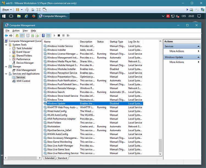Sort services by Name column header

point(61,42)
